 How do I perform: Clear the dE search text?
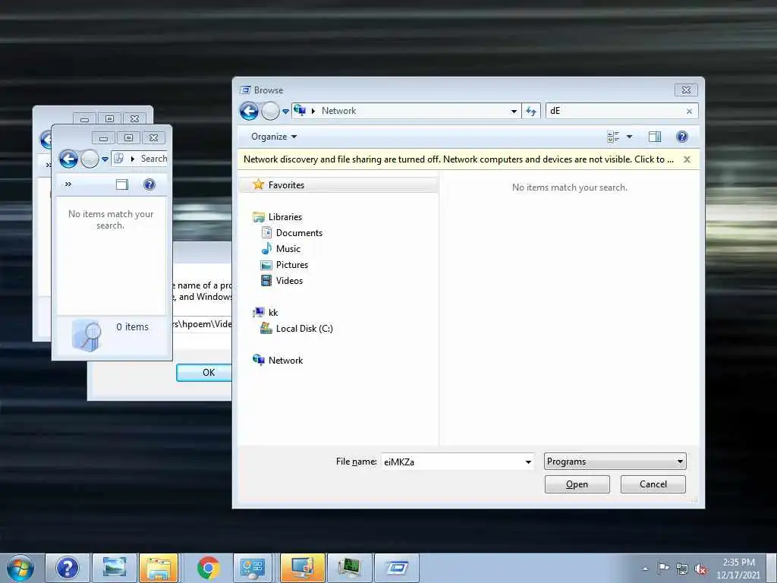click(x=689, y=112)
